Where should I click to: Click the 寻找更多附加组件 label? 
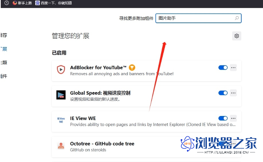coord(136,18)
